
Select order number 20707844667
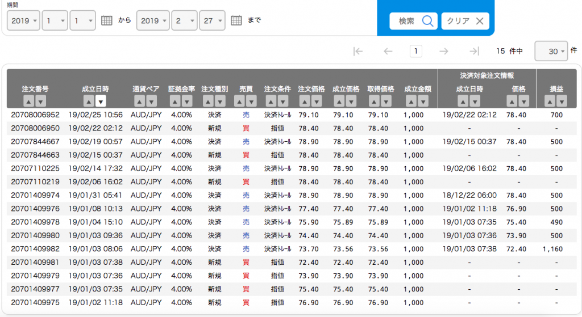click(x=35, y=141)
